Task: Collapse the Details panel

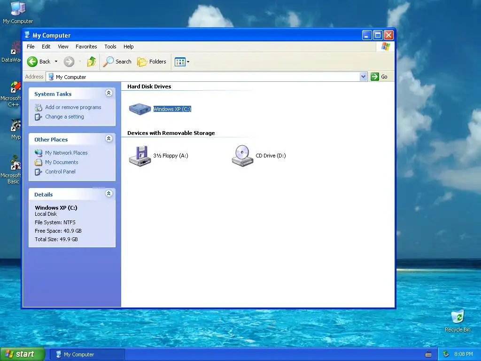Action: click(x=109, y=193)
